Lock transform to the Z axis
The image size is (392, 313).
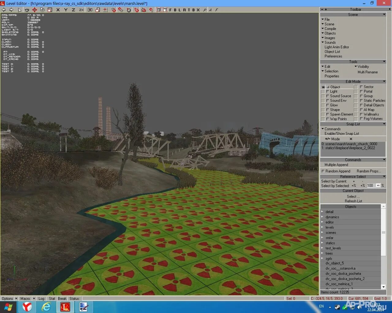pyautogui.click(x=73, y=10)
